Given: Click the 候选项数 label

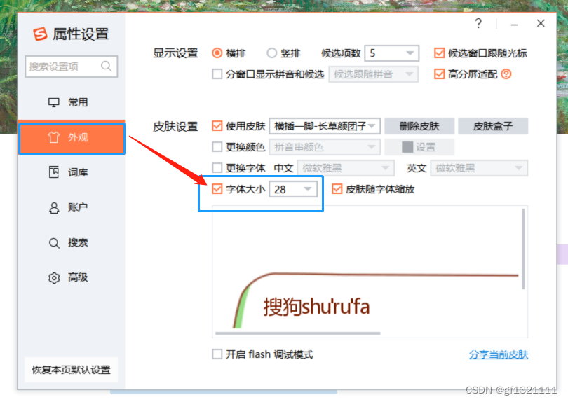Looking at the screenshot, I should [341, 53].
